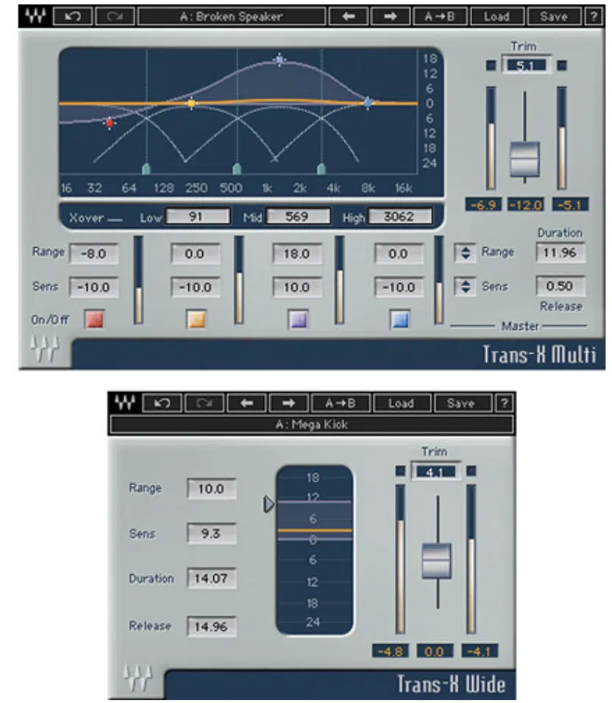
Task: Click the -4.8 left peak readout in Wide
Action: 390,651
